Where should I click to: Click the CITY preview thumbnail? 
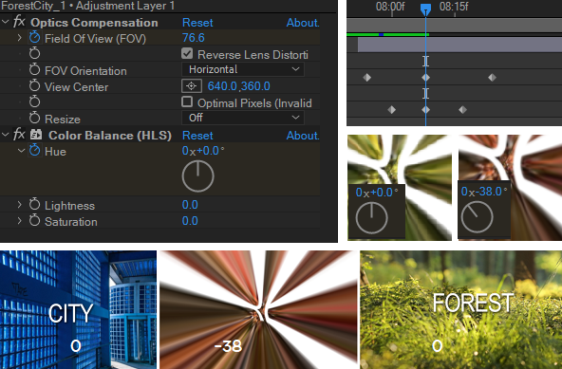(78, 310)
